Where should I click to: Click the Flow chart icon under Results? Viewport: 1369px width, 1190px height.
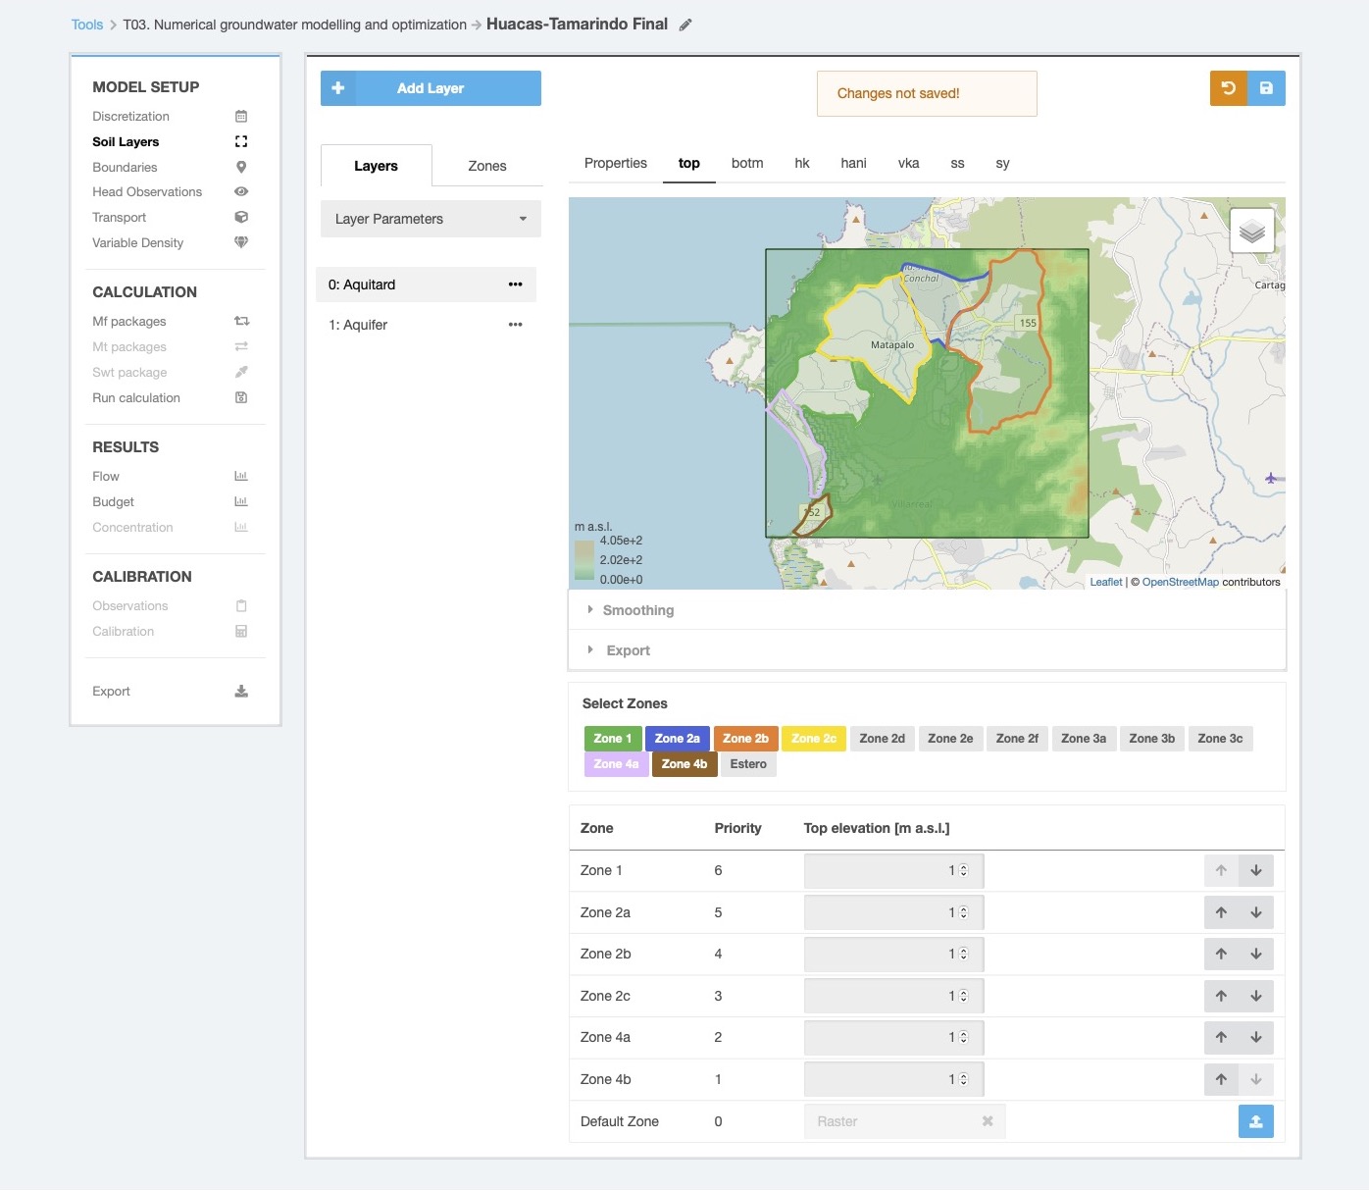[241, 476]
